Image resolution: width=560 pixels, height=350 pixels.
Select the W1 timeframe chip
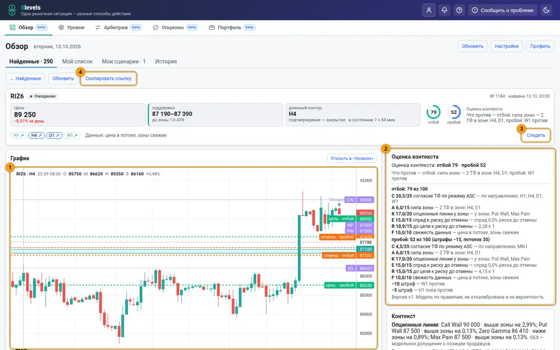coord(72,135)
